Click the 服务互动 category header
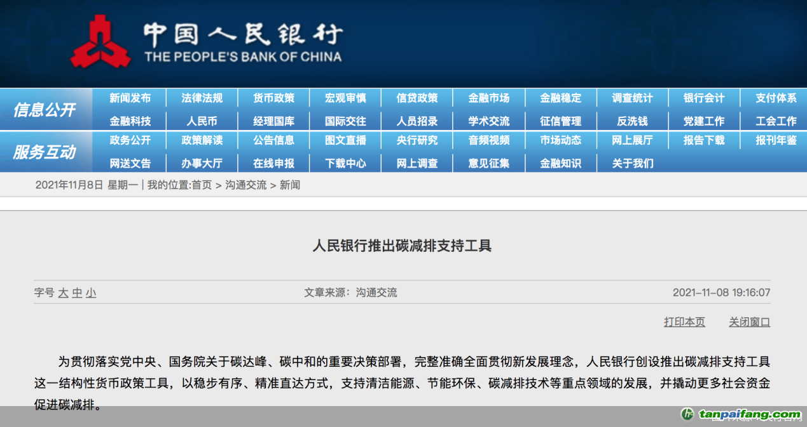807x427 pixels. point(45,152)
